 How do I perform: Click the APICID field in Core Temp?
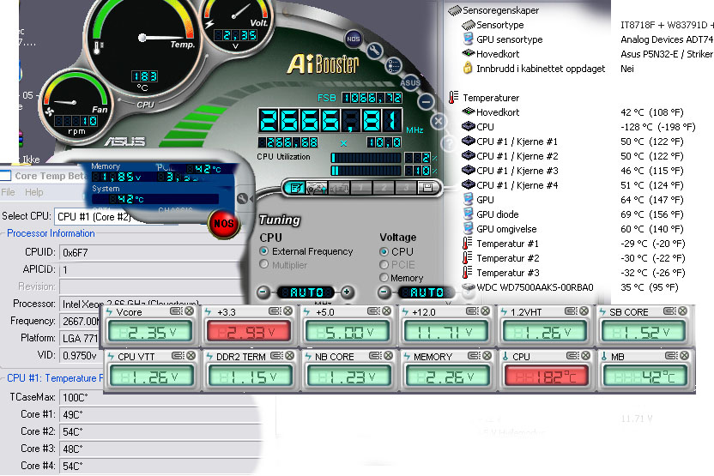(153, 269)
